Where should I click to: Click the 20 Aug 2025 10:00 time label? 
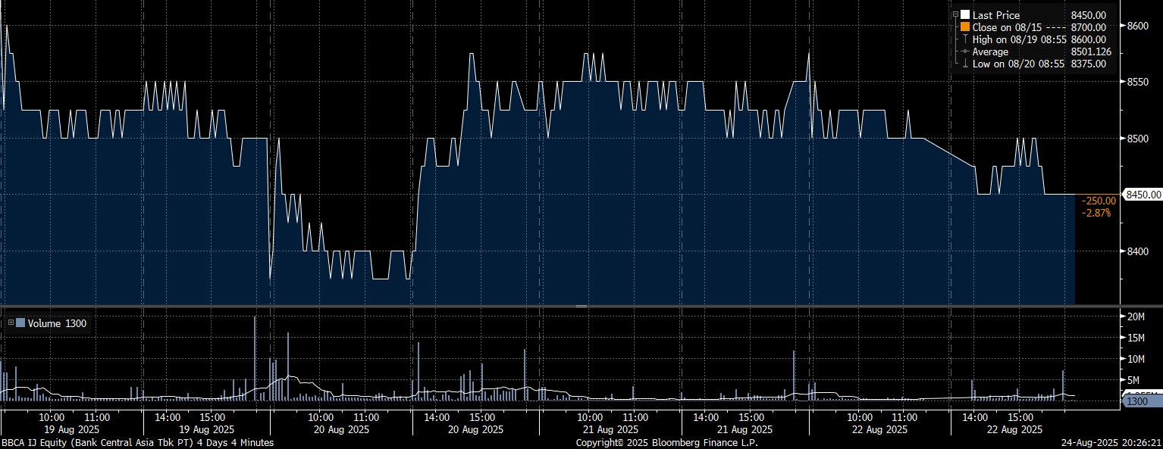[x=321, y=417]
